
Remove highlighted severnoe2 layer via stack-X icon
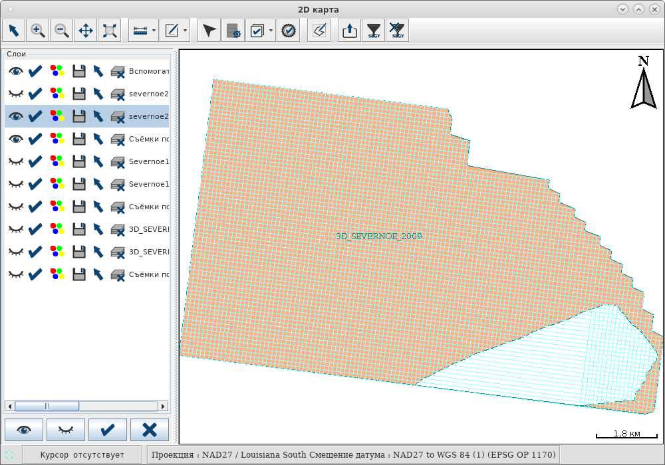118,116
